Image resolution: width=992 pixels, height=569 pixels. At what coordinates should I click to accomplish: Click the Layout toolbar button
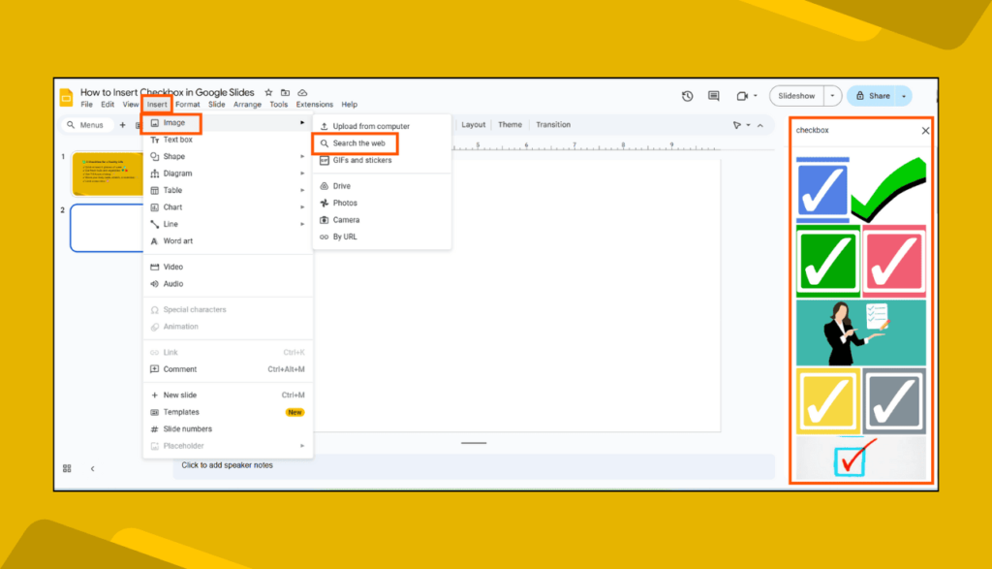coord(473,125)
